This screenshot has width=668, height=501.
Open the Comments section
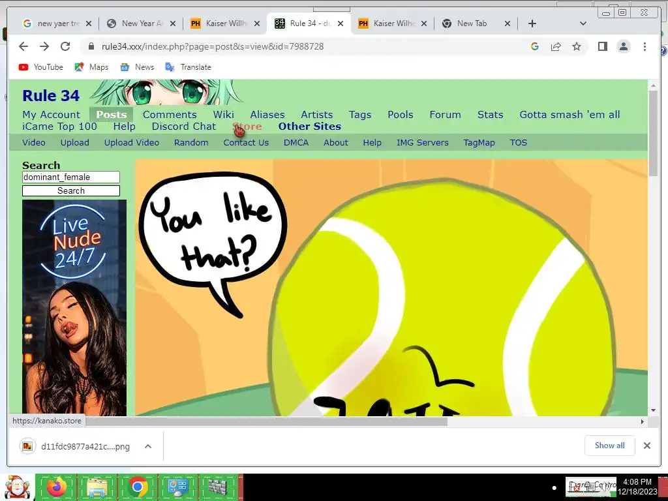click(170, 115)
